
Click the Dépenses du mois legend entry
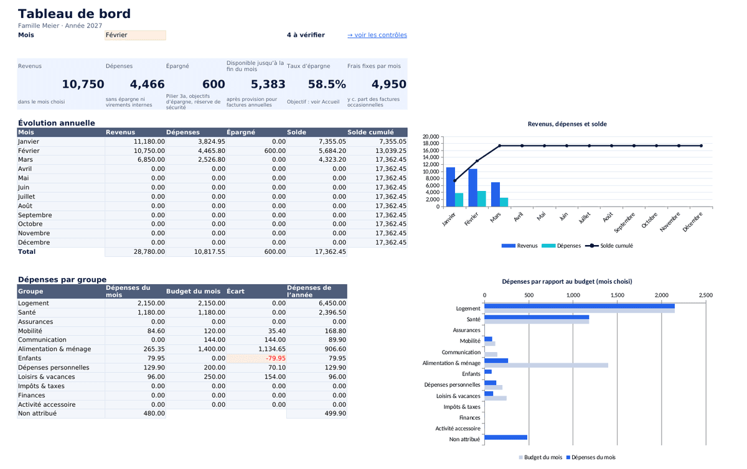591,457
